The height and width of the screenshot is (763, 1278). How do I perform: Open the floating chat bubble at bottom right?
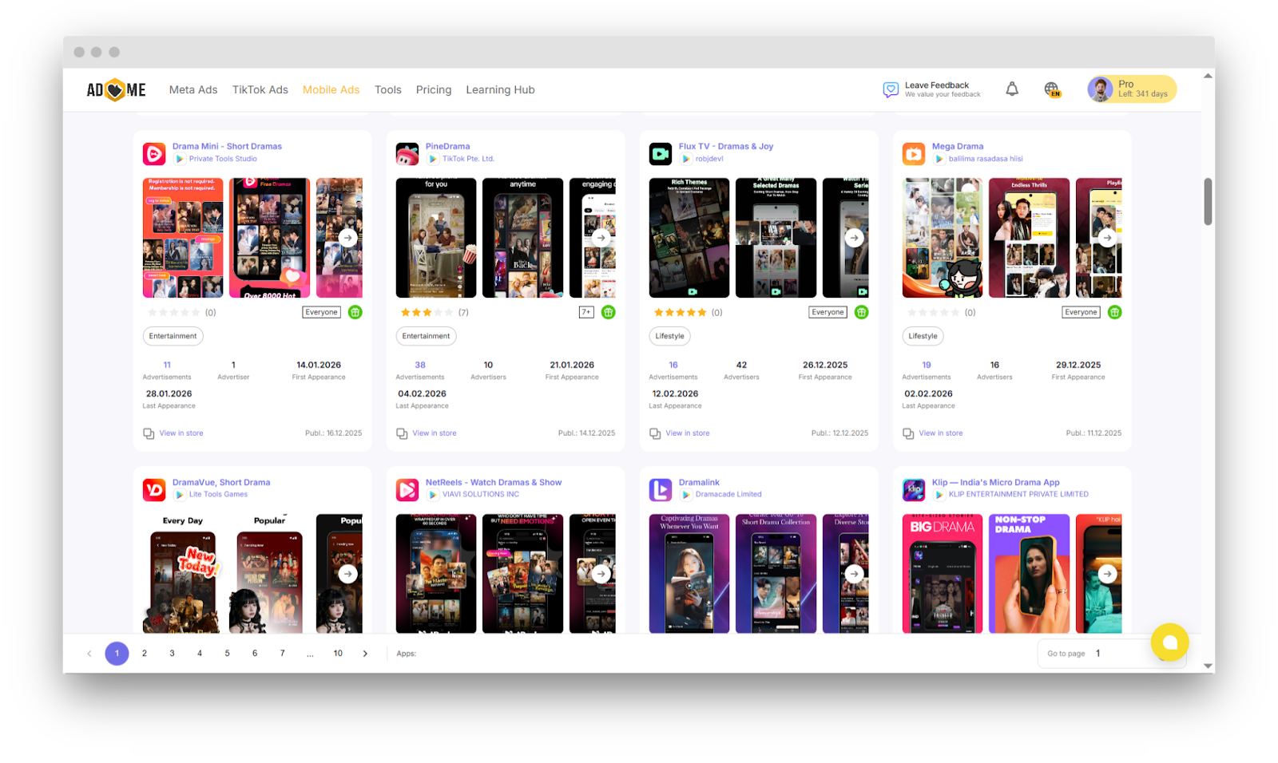coord(1170,642)
